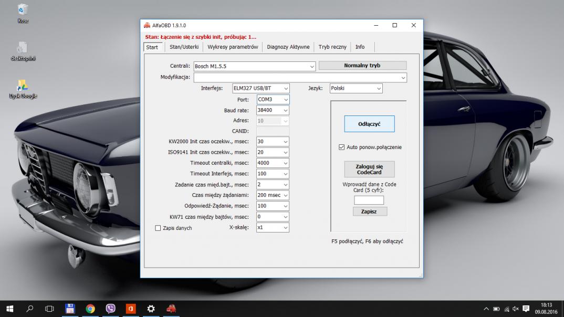Launch Viber from the taskbar
Screen dimensions: 564x317
pos(110,309)
